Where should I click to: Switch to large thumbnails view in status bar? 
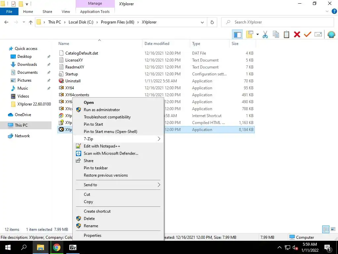tap(333, 229)
